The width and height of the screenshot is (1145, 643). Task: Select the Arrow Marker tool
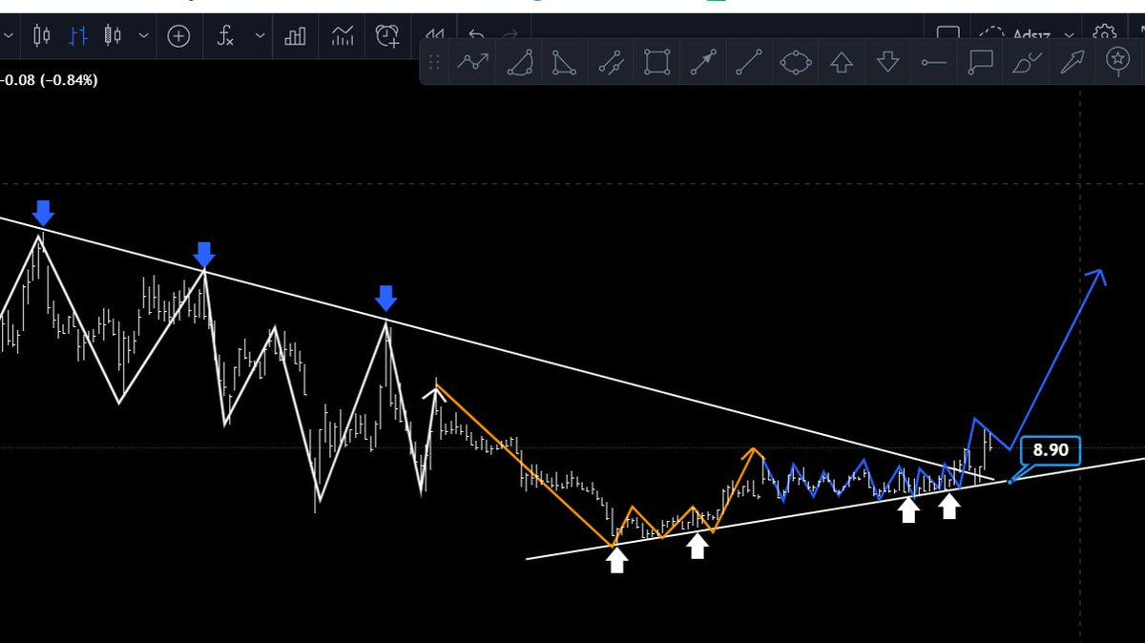click(1074, 63)
